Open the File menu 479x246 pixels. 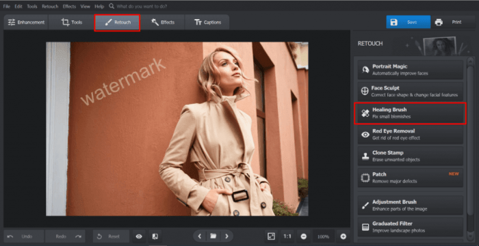click(6, 6)
